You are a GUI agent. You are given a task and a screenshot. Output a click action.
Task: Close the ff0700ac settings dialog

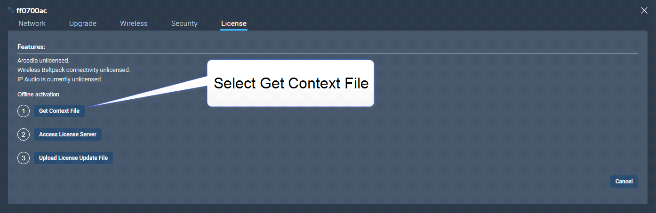tap(644, 10)
